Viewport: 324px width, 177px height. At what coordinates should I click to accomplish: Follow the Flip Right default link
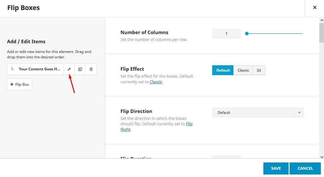[x=189, y=124]
